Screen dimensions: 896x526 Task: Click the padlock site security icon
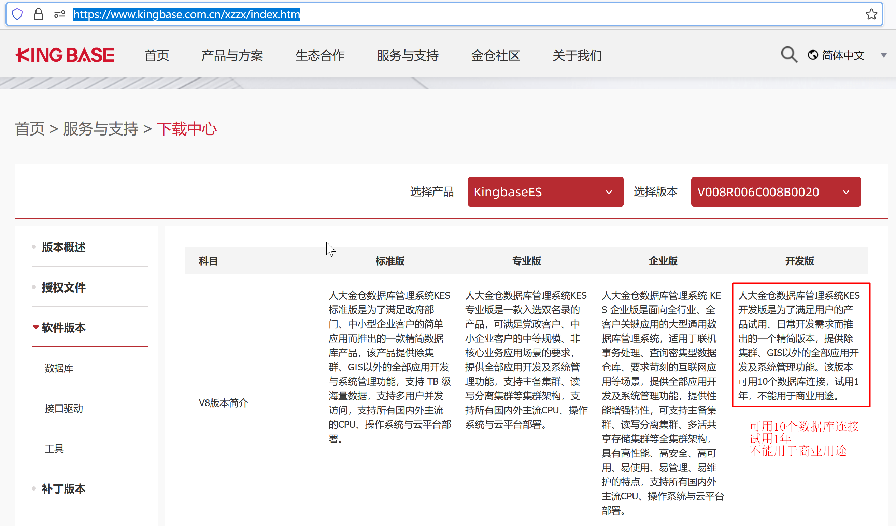pyautogui.click(x=38, y=14)
